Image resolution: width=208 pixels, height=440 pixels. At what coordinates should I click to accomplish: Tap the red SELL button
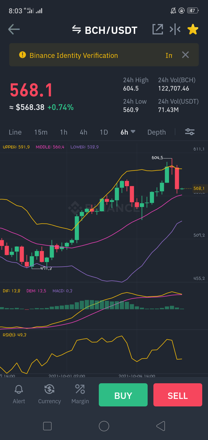[x=178, y=395]
